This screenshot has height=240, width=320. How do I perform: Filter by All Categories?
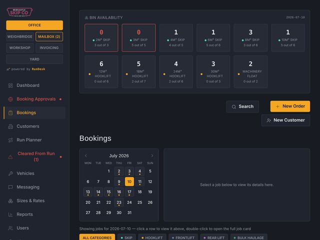[x=97, y=237]
